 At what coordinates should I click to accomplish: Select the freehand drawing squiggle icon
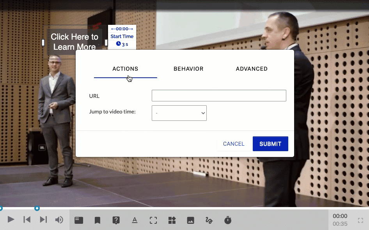point(209,220)
